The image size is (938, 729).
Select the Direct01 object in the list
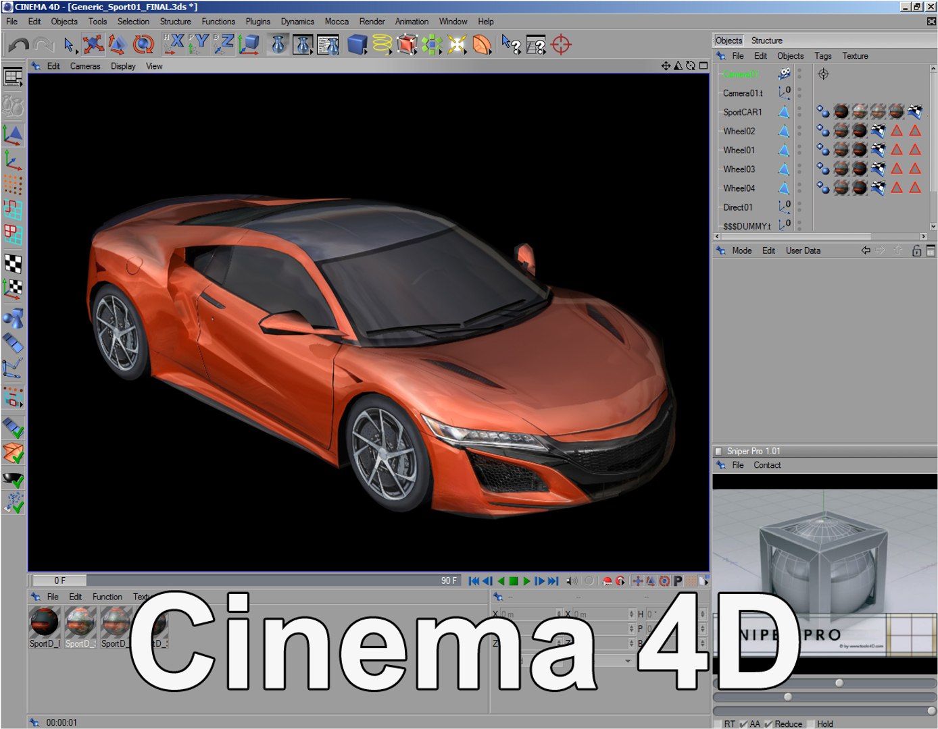737,207
